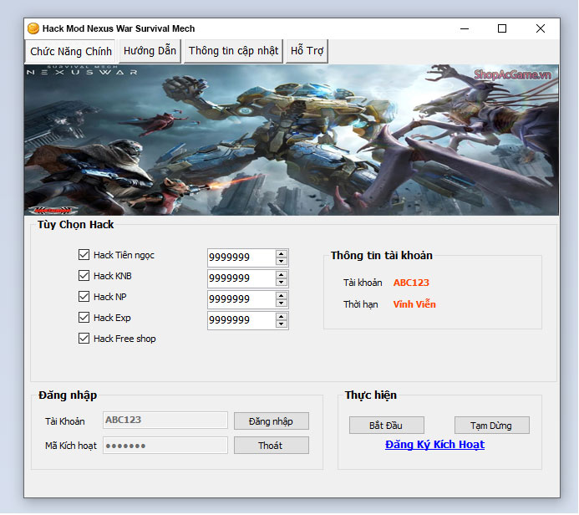Click the Đăng nhập button
Image resolution: width=579 pixels, height=515 pixels.
pos(272,421)
